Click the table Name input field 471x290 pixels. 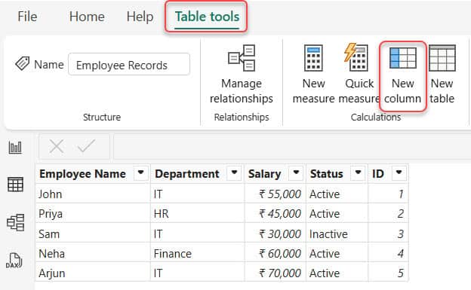coord(129,64)
